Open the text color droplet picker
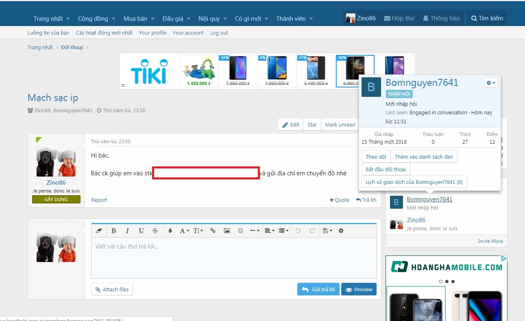The image size is (525, 321). (170, 231)
